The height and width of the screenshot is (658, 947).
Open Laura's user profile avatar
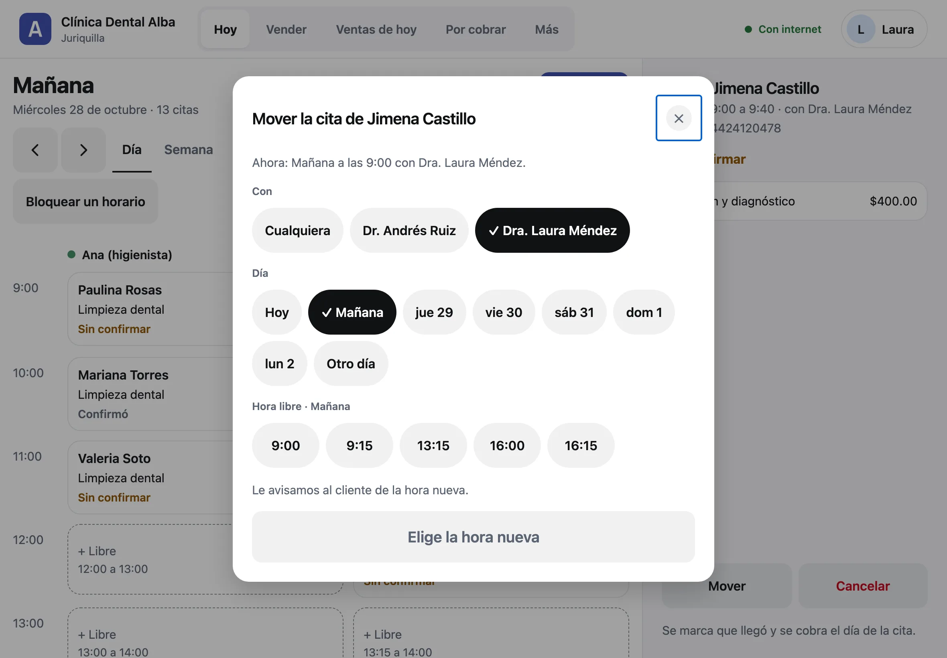pyautogui.click(x=860, y=29)
